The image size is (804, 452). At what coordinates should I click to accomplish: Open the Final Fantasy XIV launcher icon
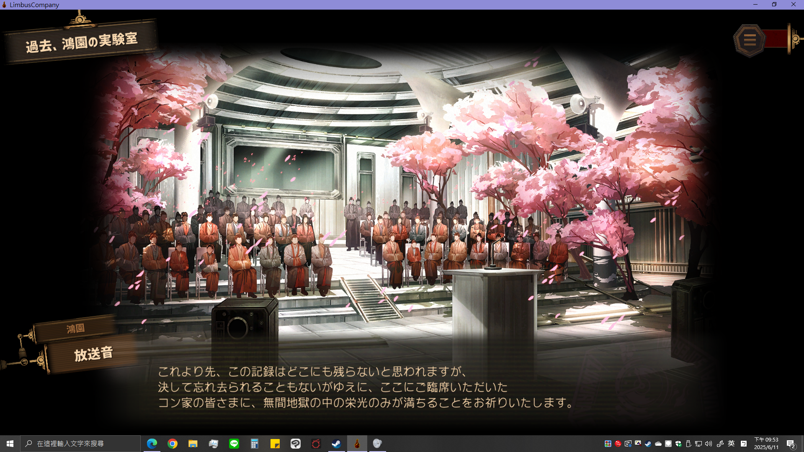(x=316, y=444)
